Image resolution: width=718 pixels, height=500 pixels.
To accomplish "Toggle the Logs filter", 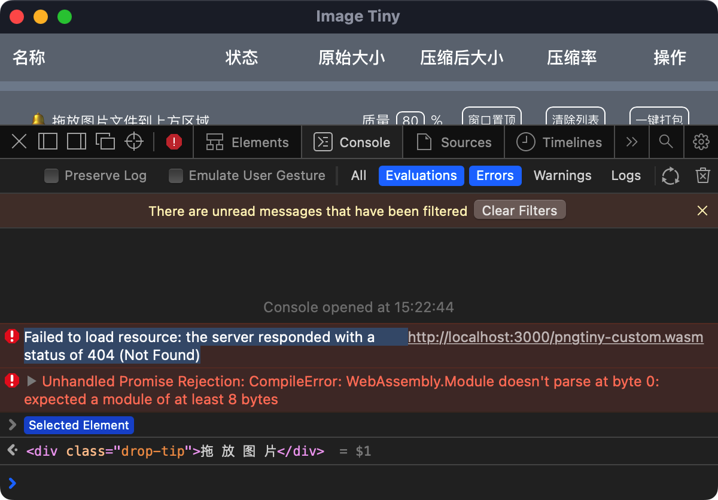I will point(626,176).
